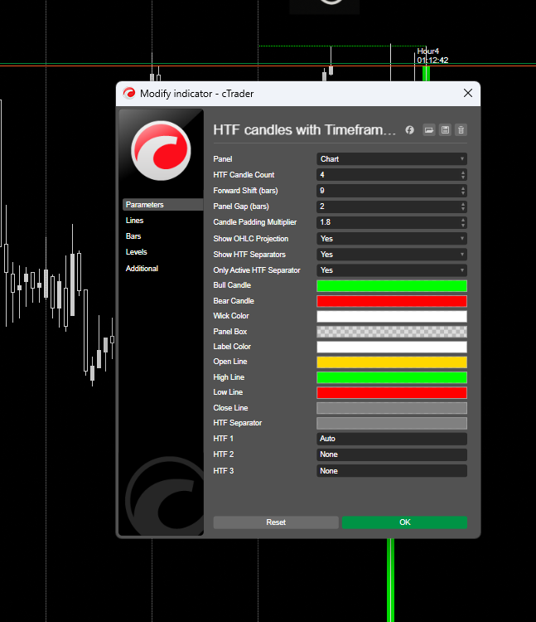Click the save parameters disk icon
Image resolution: width=536 pixels, height=622 pixels.
tap(445, 129)
